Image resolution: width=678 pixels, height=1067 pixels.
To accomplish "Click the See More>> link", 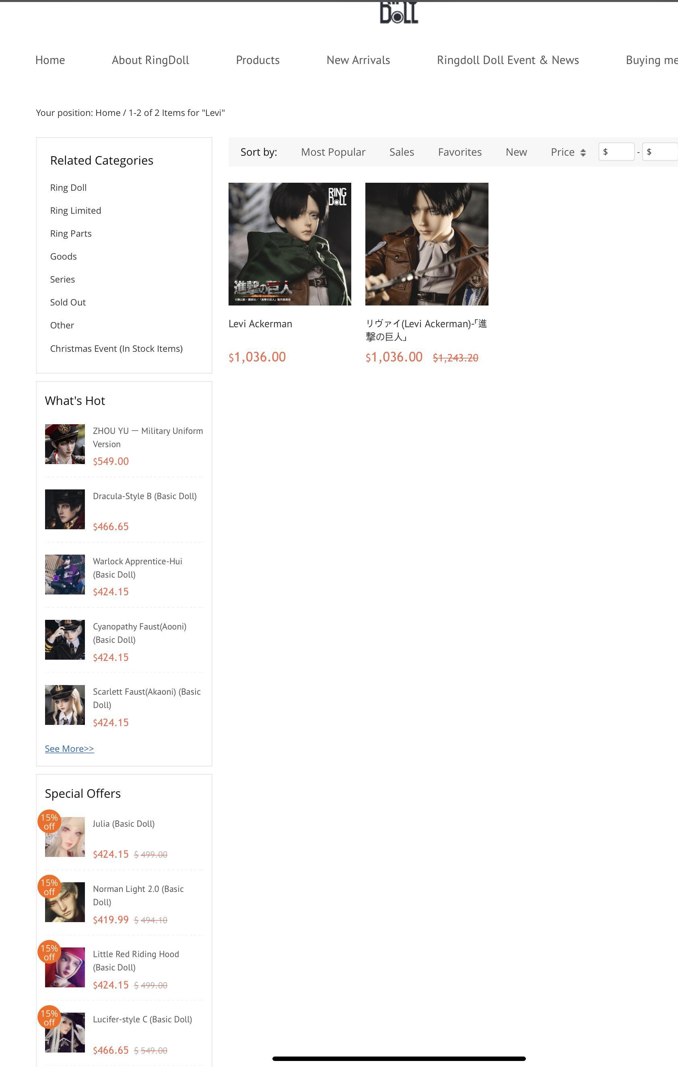I will tap(69, 748).
